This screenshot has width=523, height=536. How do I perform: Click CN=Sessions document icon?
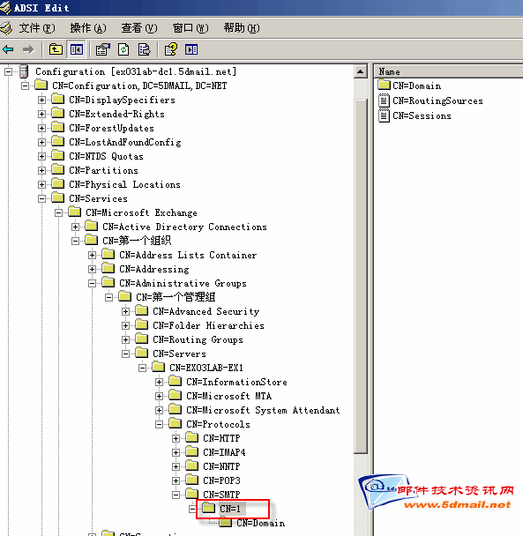[384, 115]
